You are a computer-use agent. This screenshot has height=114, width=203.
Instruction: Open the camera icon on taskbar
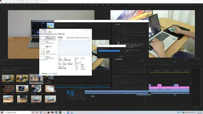(49, 112)
